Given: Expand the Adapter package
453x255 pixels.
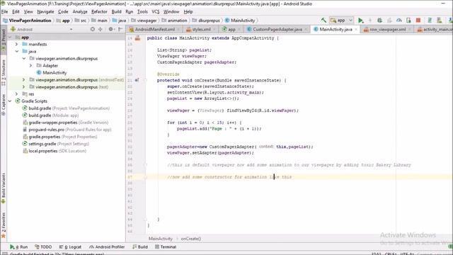Looking at the screenshot, I should coord(31,66).
